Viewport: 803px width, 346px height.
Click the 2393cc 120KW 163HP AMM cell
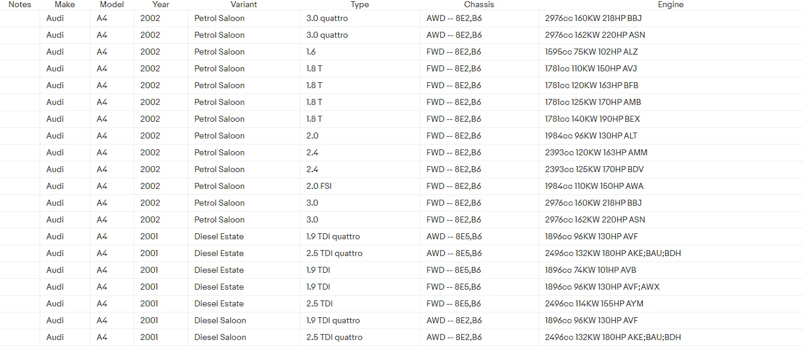596,152
